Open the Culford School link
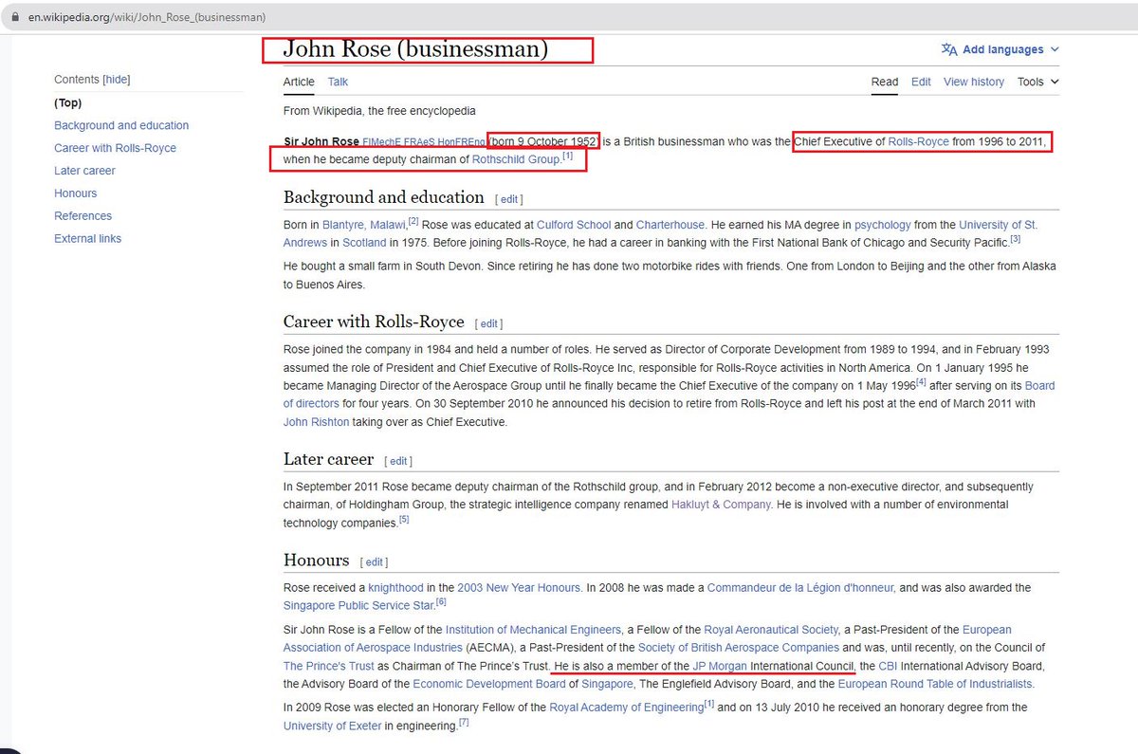1138x754 pixels. pos(573,225)
